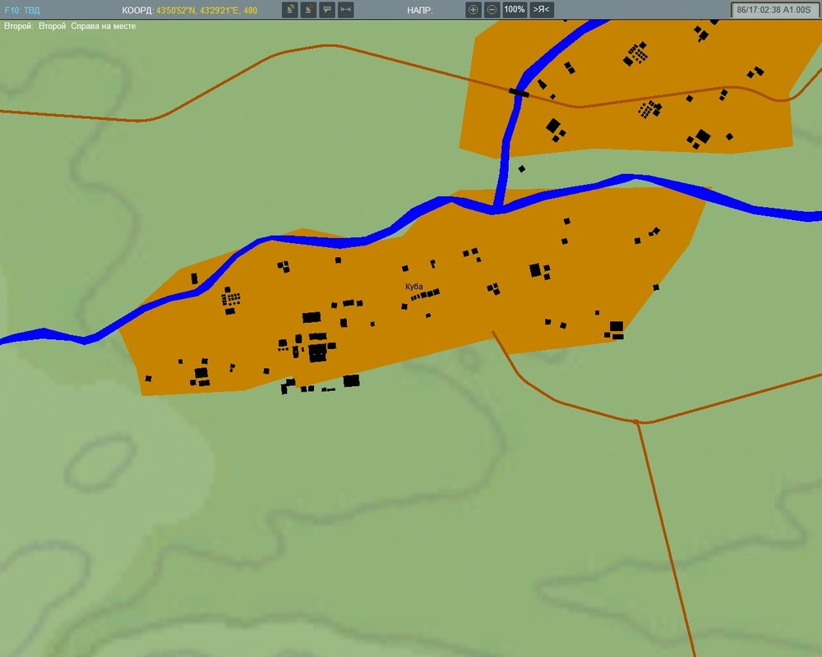Open the chat message bubble tool
This screenshot has height=657, width=822.
(327, 10)
